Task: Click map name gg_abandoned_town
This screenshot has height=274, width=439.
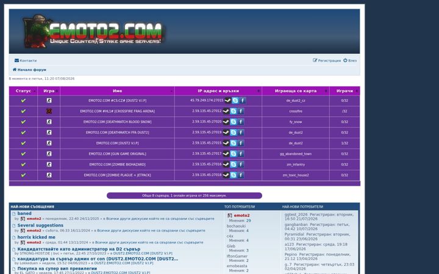Action: click(296, 154)
